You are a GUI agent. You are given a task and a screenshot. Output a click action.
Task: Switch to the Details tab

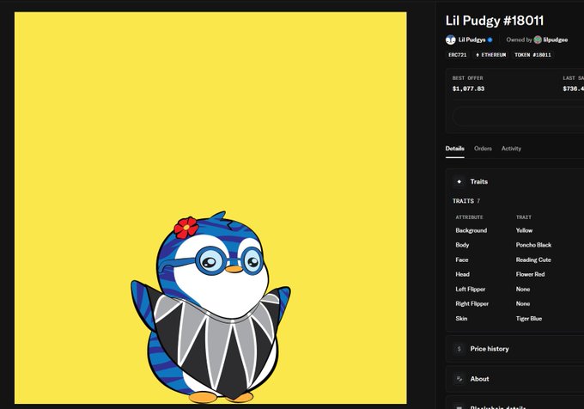point(455,149)
